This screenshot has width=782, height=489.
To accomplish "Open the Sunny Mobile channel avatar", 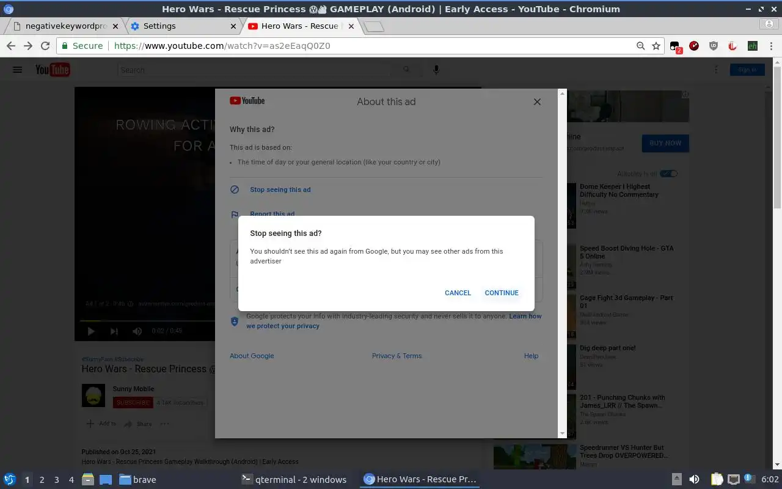I will [93, 395].
